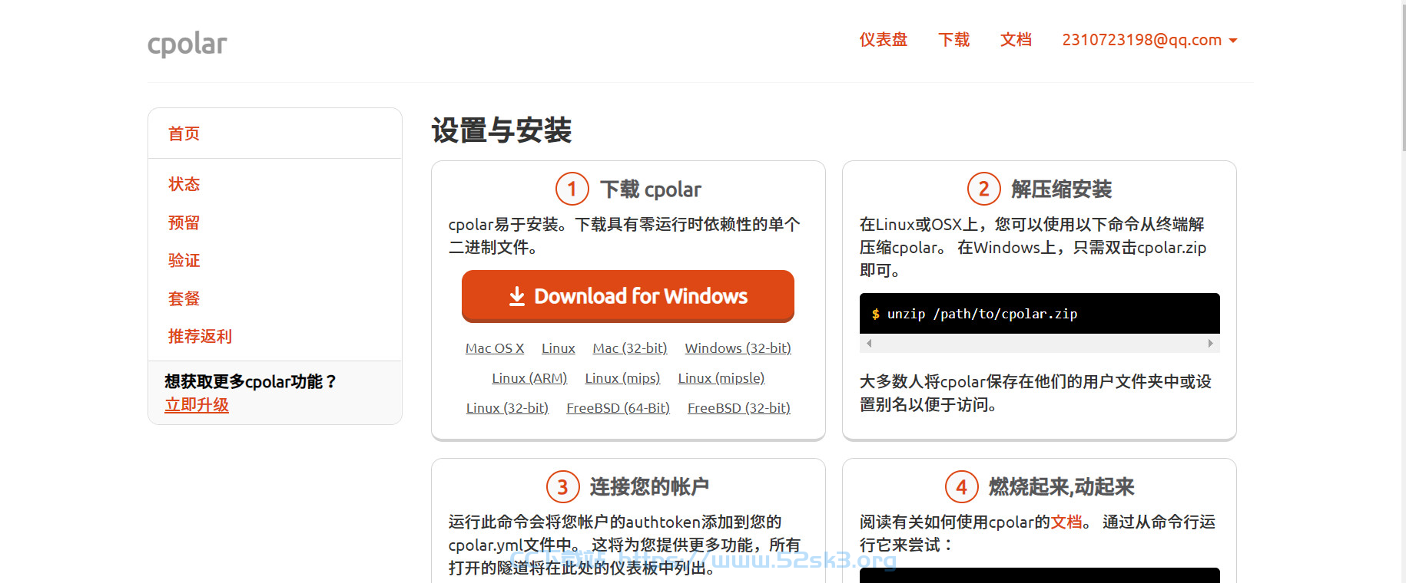Click the 解压缩安装 step heading

pos(1061,189)
